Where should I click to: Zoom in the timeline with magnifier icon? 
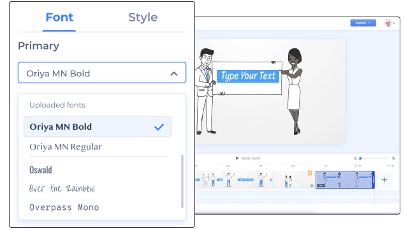pyautogui.click(x=393, y=158)
